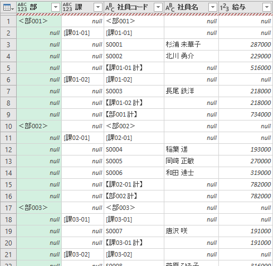The height and width of the screenshot is (266, 273).
Task: Open the table options menu icon
Action: point(8,8)
